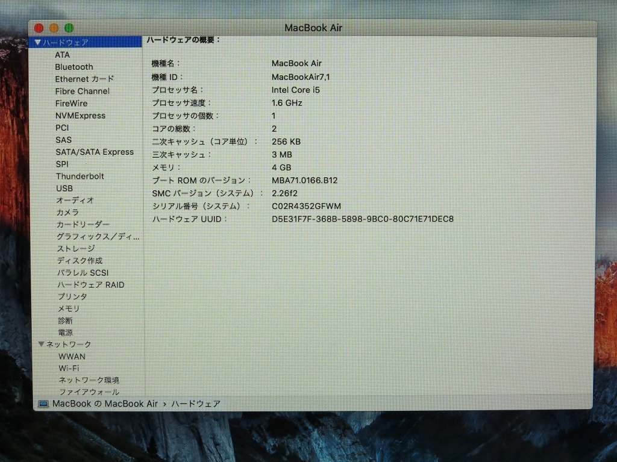
Task: Select ネットワーク環境 in the sidebar
Action: click(x=89, y=380)
